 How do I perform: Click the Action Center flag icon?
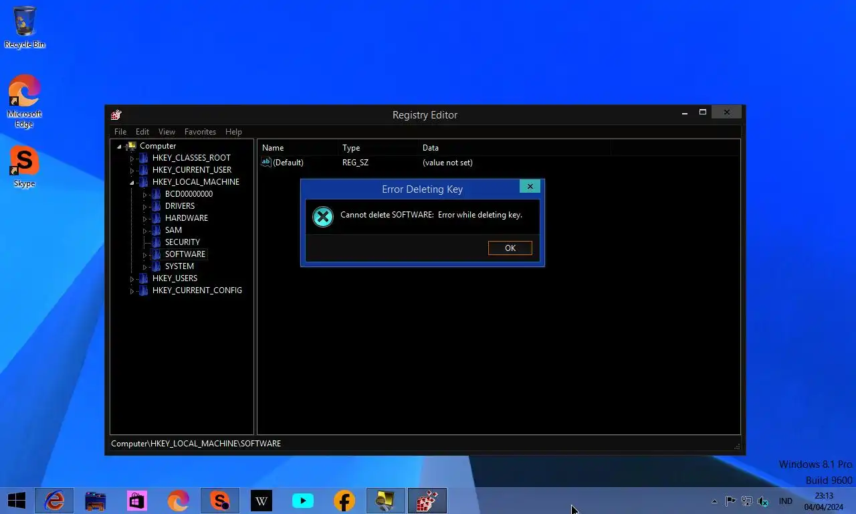tap(730, 501)
